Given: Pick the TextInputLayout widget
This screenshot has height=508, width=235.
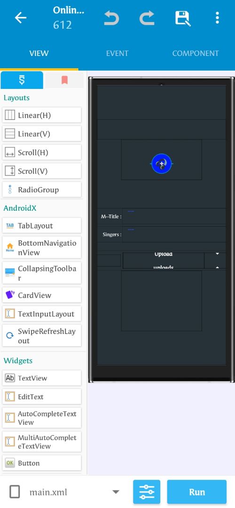Looking at the screenshot, I should 42,314.
